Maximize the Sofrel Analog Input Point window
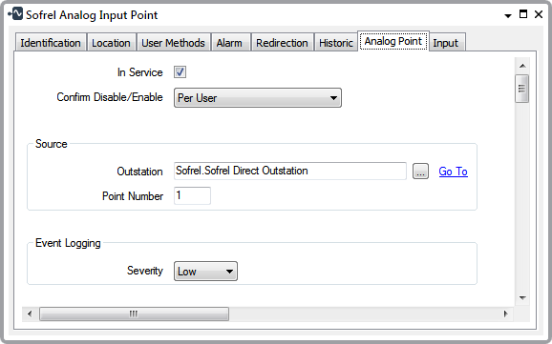The width and height of the screenshot is (552, 344). click(523, 14)
